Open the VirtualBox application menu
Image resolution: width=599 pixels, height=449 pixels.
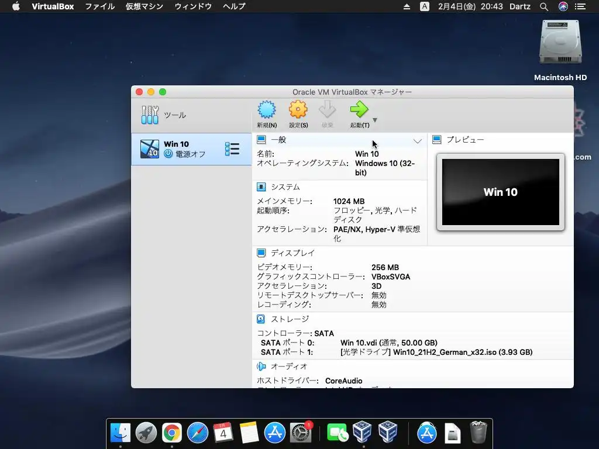coord(53,6)
